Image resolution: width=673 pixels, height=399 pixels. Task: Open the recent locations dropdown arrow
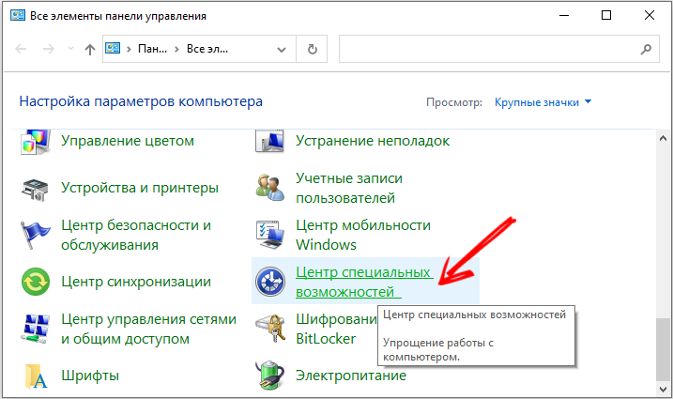click(70, 50)
